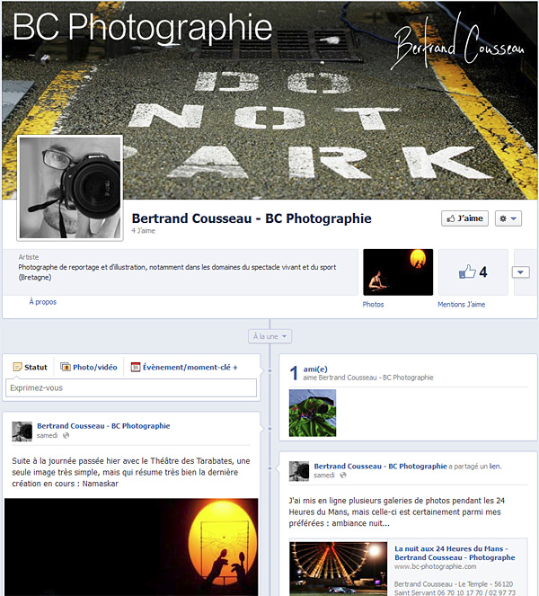Open the Photos thumbnail tile
The height and width of the screenshot is (596, 539).
pos(398,272)
